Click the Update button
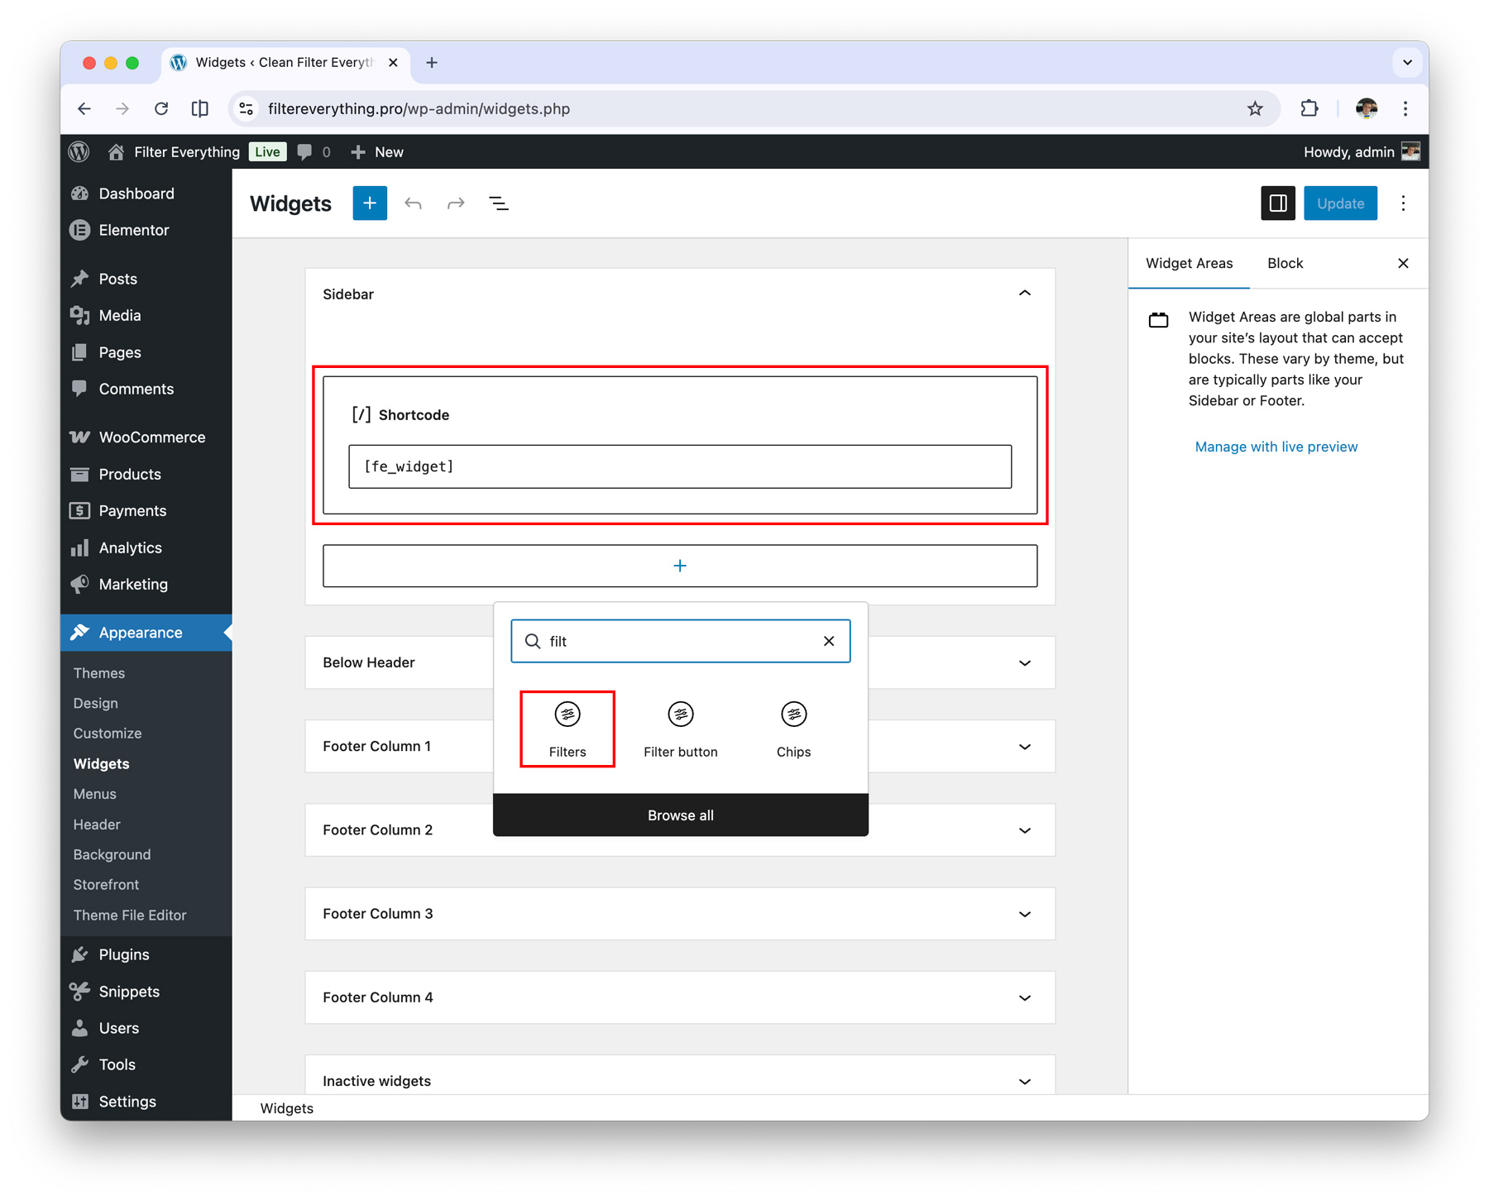1489x1200 pixels. 1339,203
